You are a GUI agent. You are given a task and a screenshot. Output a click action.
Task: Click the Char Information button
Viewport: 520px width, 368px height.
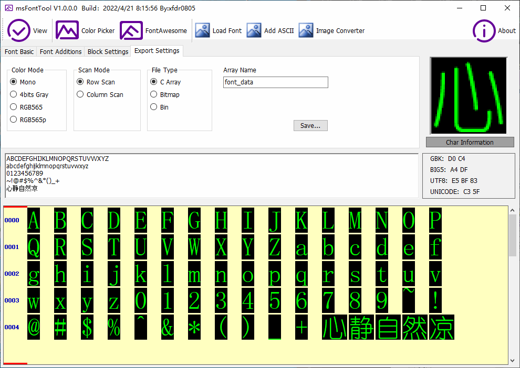click(x=470, y=142)
